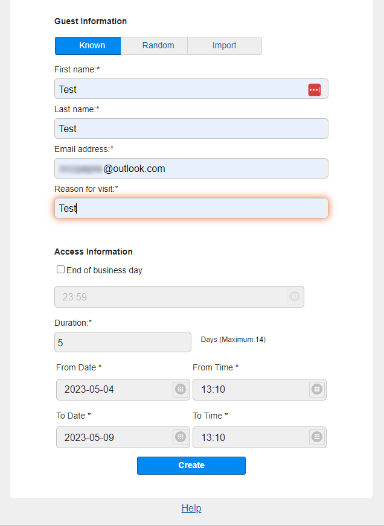Open the From Time picker icon
Viewport: 384px width, 526px height.
[316, 389]
